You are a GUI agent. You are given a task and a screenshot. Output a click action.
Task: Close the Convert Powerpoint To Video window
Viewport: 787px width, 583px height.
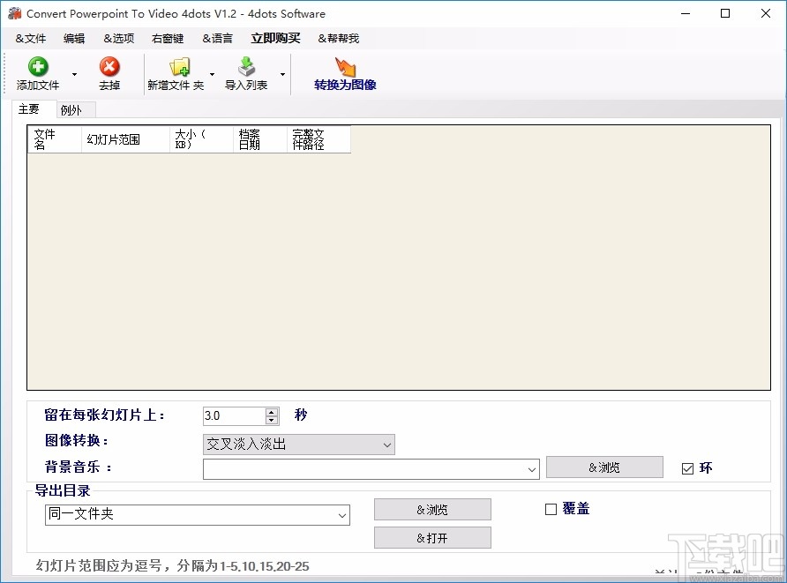(766, 13)
